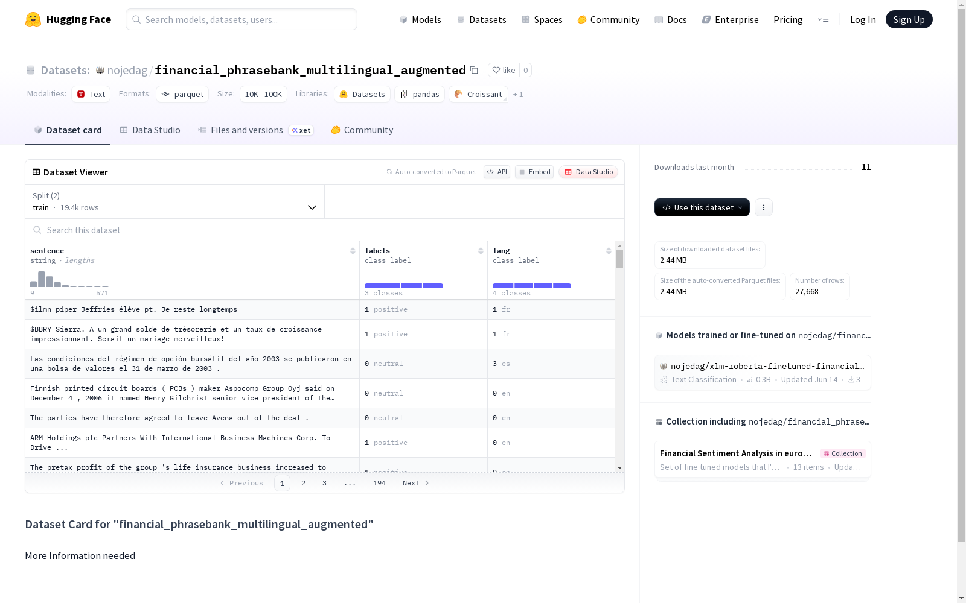This screenshot has height=603, width=966.
Task: Open the Financial Sentiment Analysis collection
Action: (x=763, y=460)
